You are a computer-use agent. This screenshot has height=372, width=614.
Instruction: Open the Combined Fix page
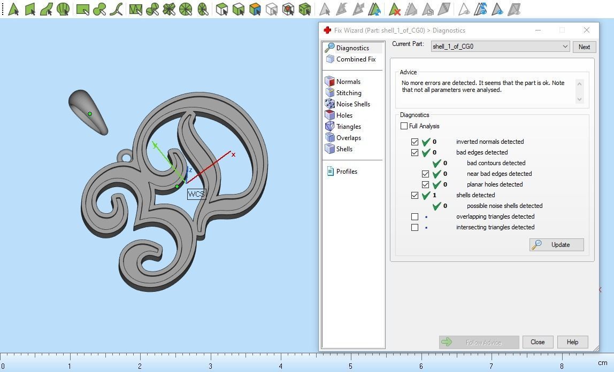tap(356, 59)
